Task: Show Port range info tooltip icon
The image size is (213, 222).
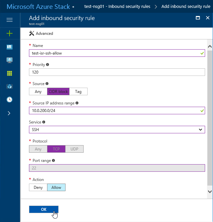Action: tap(53, 160)
